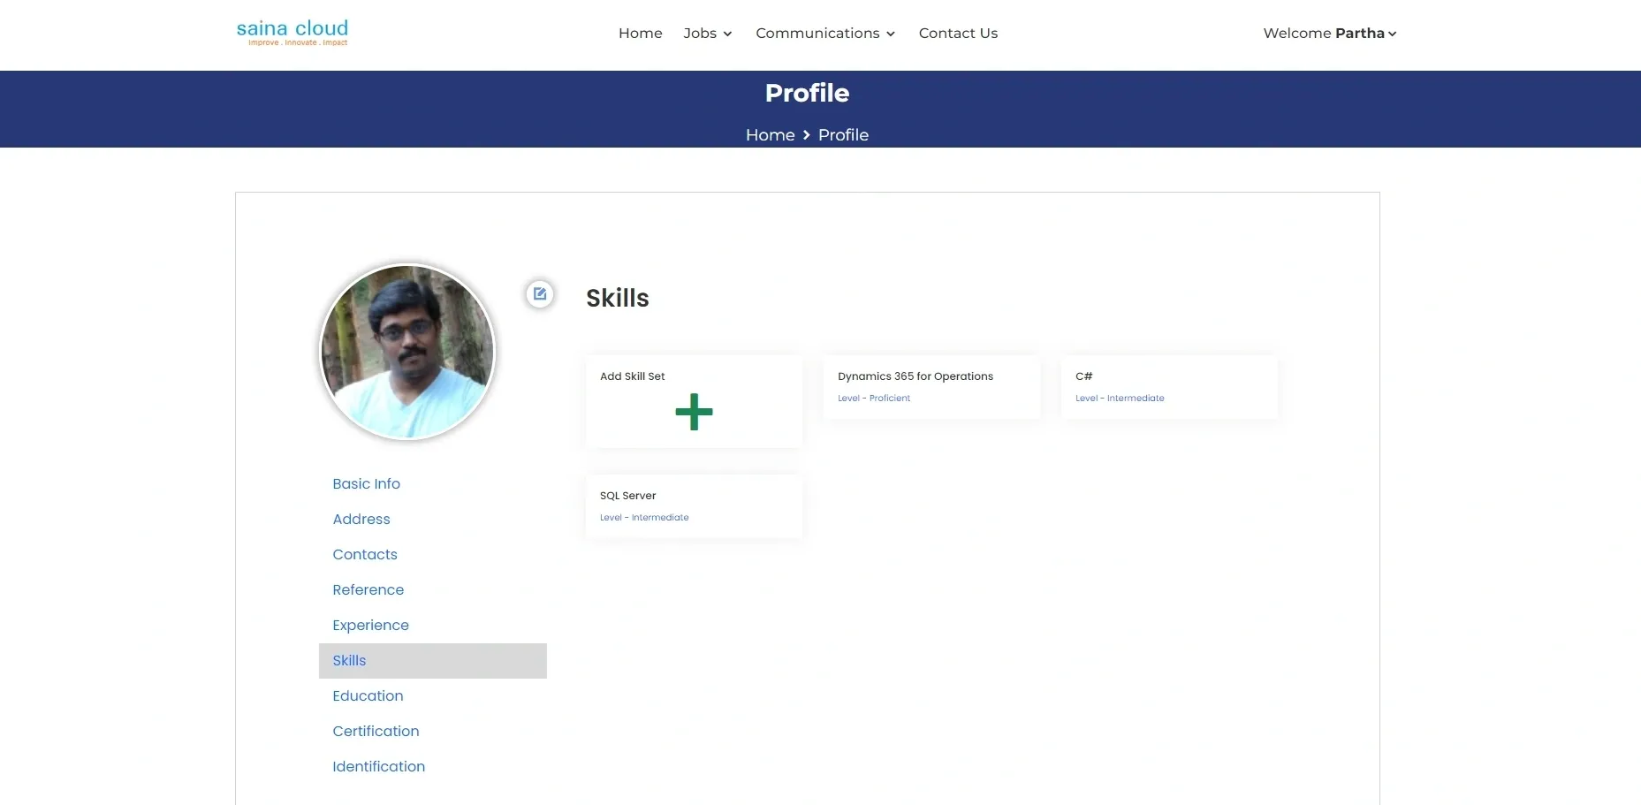Viewport: 1641px width, 805px height.
Task: Open the Basic Info section
Action: click(x=366, y=484)
